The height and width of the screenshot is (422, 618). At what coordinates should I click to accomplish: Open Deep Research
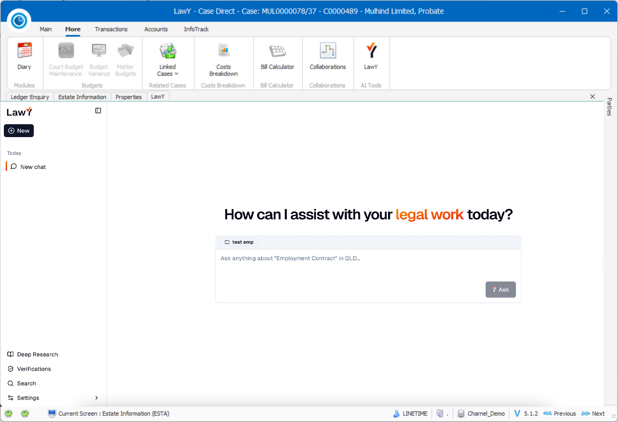pyautogui.click(x=33, y=354)
